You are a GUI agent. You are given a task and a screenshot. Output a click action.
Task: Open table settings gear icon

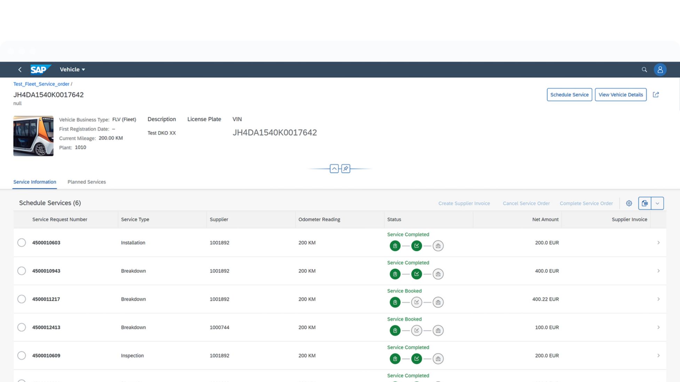coord(629,203)
